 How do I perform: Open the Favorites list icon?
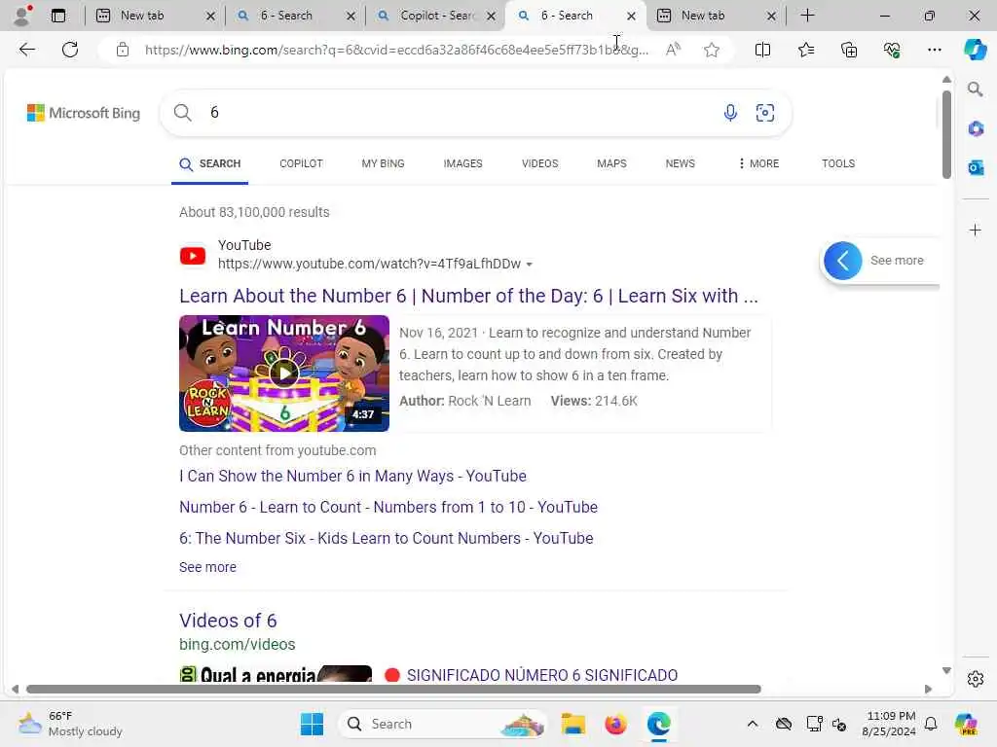[806, 50]
